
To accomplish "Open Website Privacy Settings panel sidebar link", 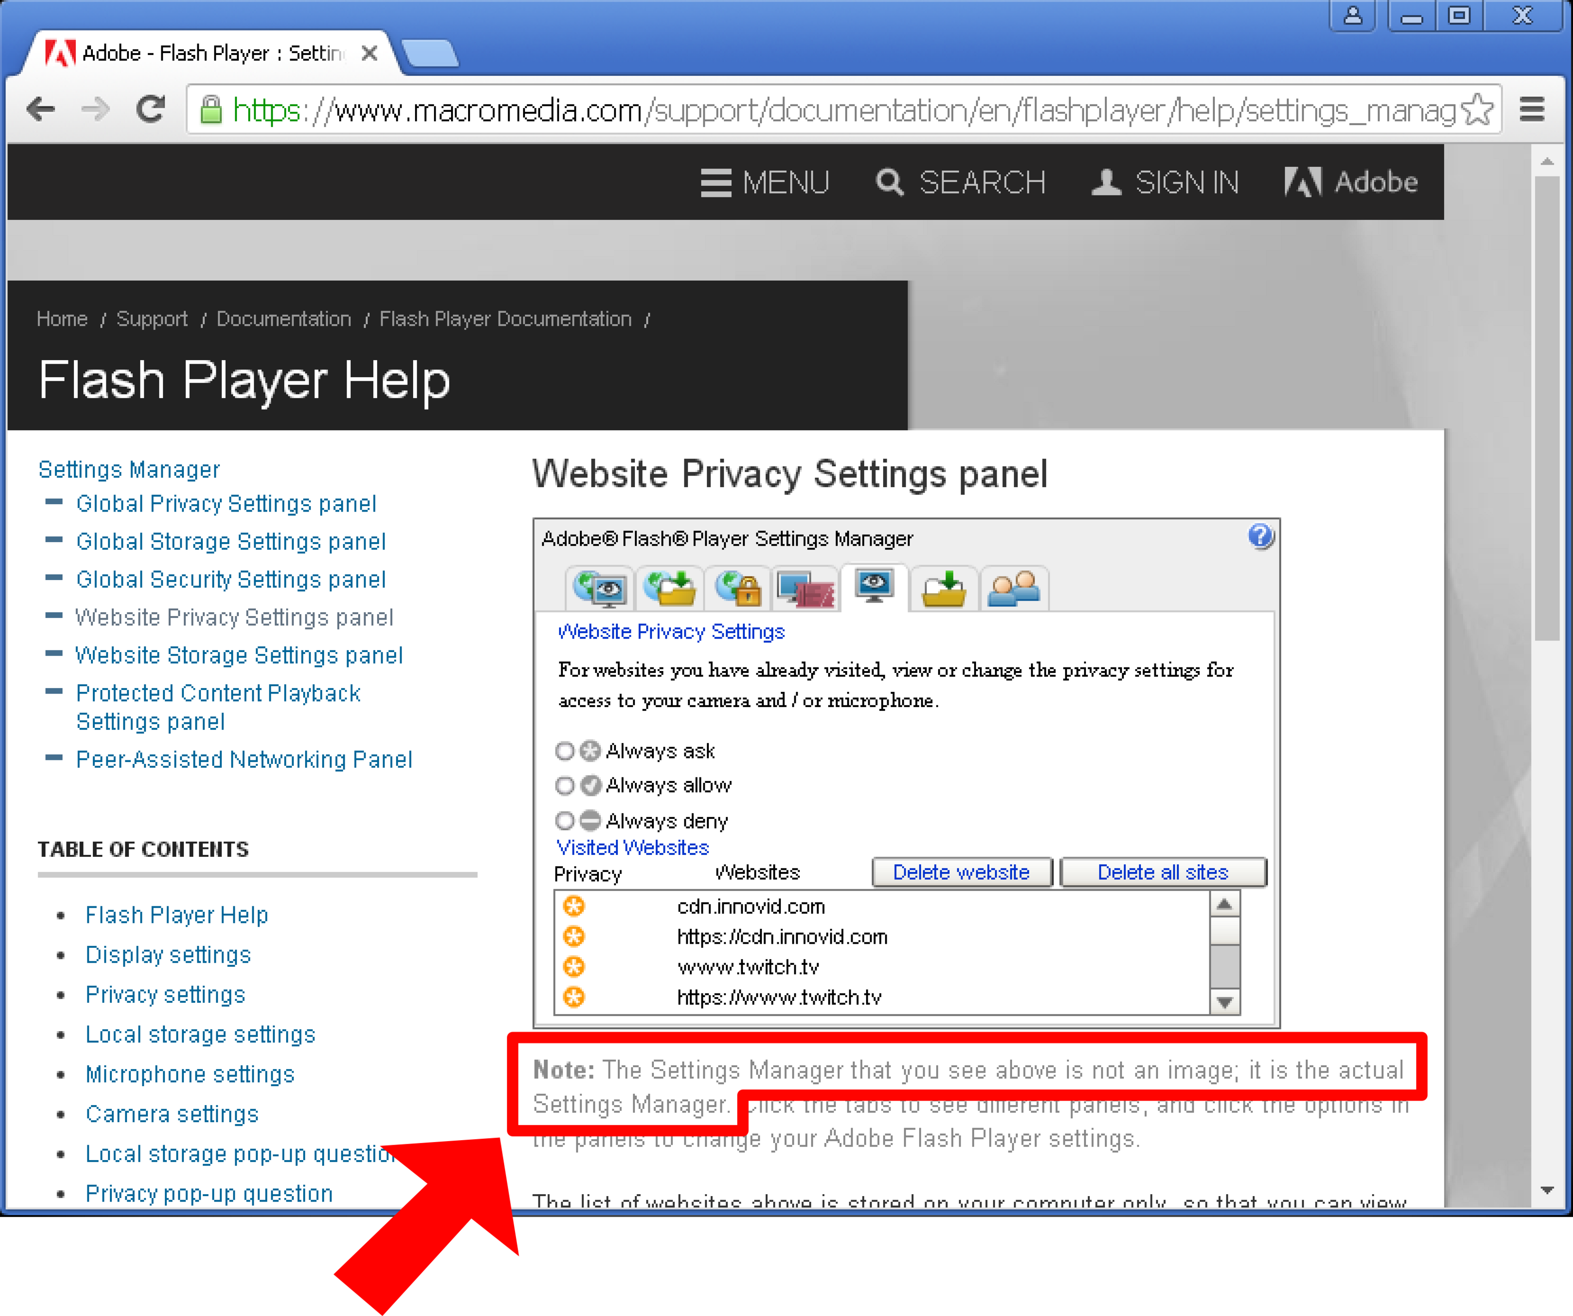I will coord(234,617).
